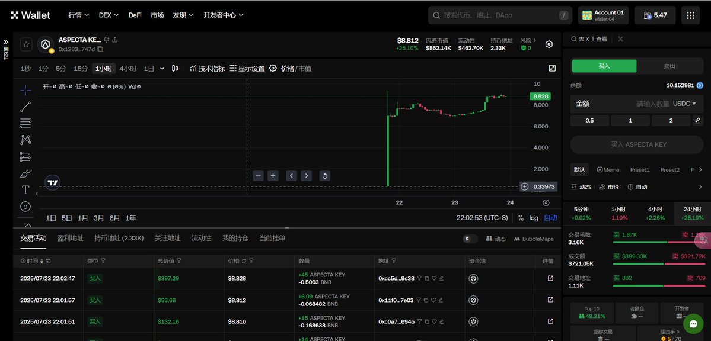
Task: Reset the chart view
Action: tap(324, 176)
